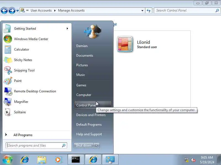Click the Shut down button
This screenshot has height=165, width=221.
[x=84, y=145]
